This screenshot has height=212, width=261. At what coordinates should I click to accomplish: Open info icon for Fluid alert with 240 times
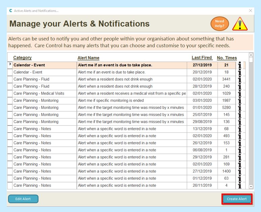coord(240,86)
